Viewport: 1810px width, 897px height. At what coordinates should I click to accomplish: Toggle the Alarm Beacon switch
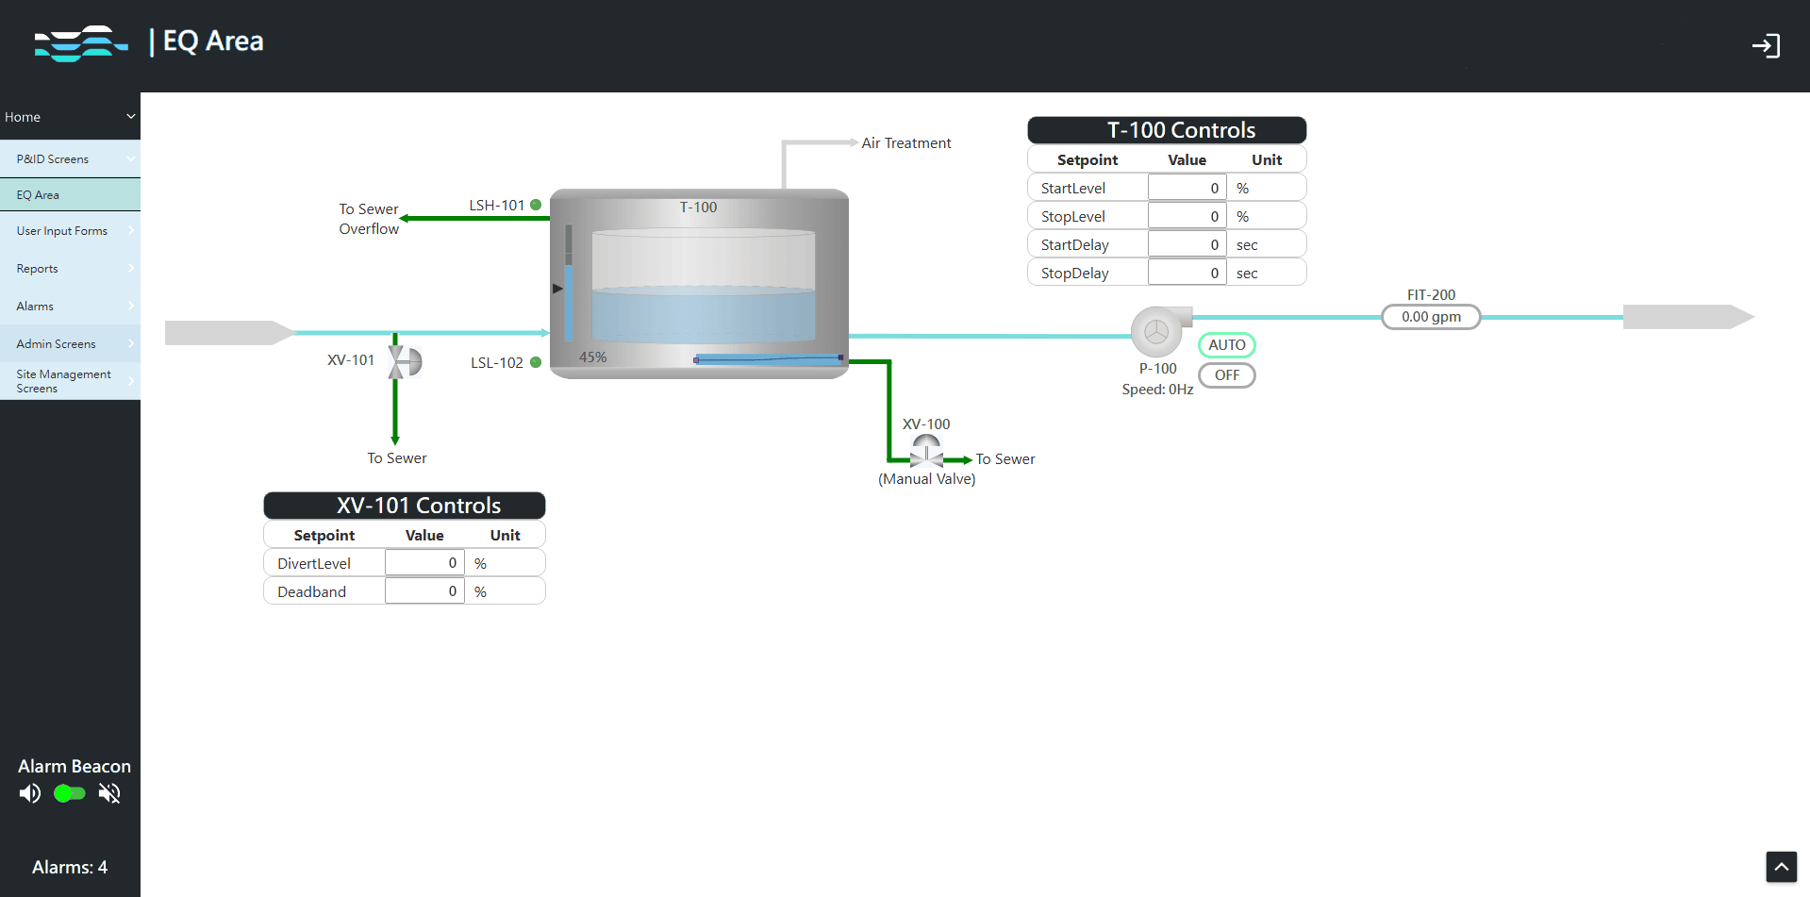[68, 793]
